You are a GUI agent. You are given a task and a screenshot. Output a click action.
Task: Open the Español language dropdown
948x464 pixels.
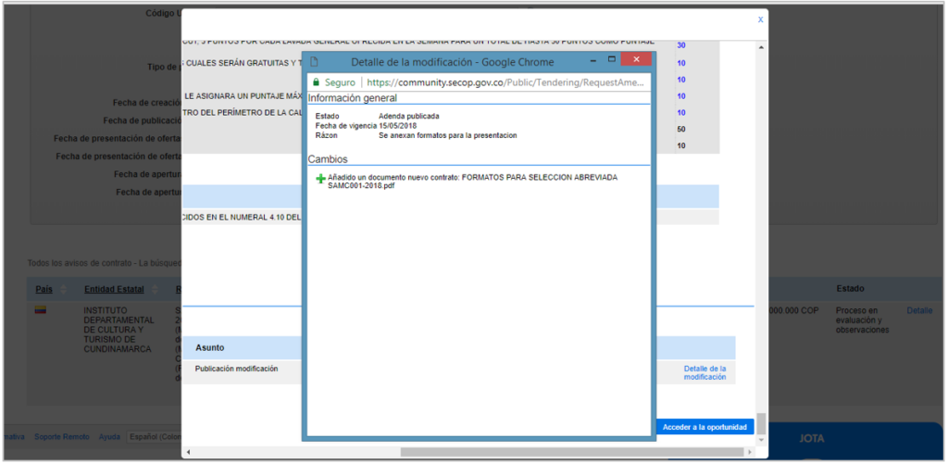(155, 436)
